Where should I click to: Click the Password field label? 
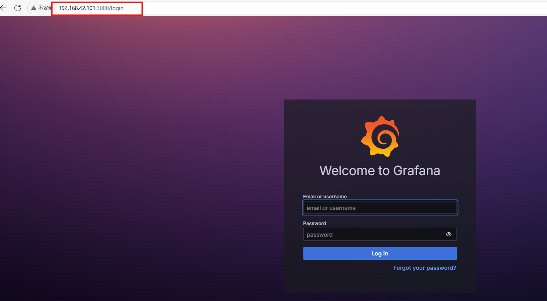click(314, 223)
